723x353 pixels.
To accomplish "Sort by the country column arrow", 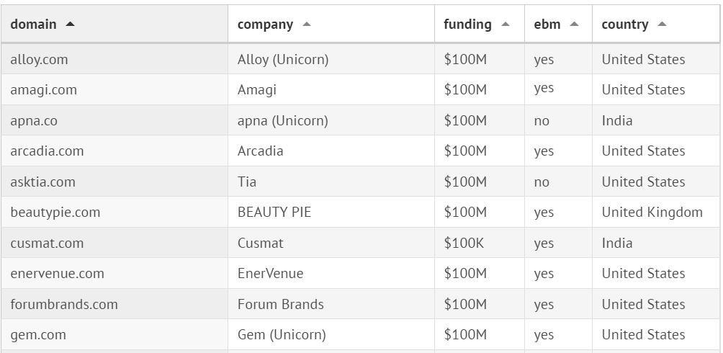I will tap(662, 24).
